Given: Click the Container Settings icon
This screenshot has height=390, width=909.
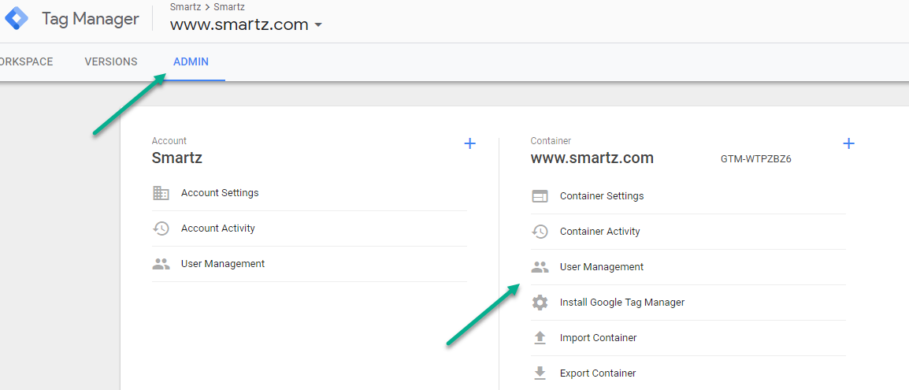Looking at the screenshot, I should pyautogui.click(x=540, y=196).
